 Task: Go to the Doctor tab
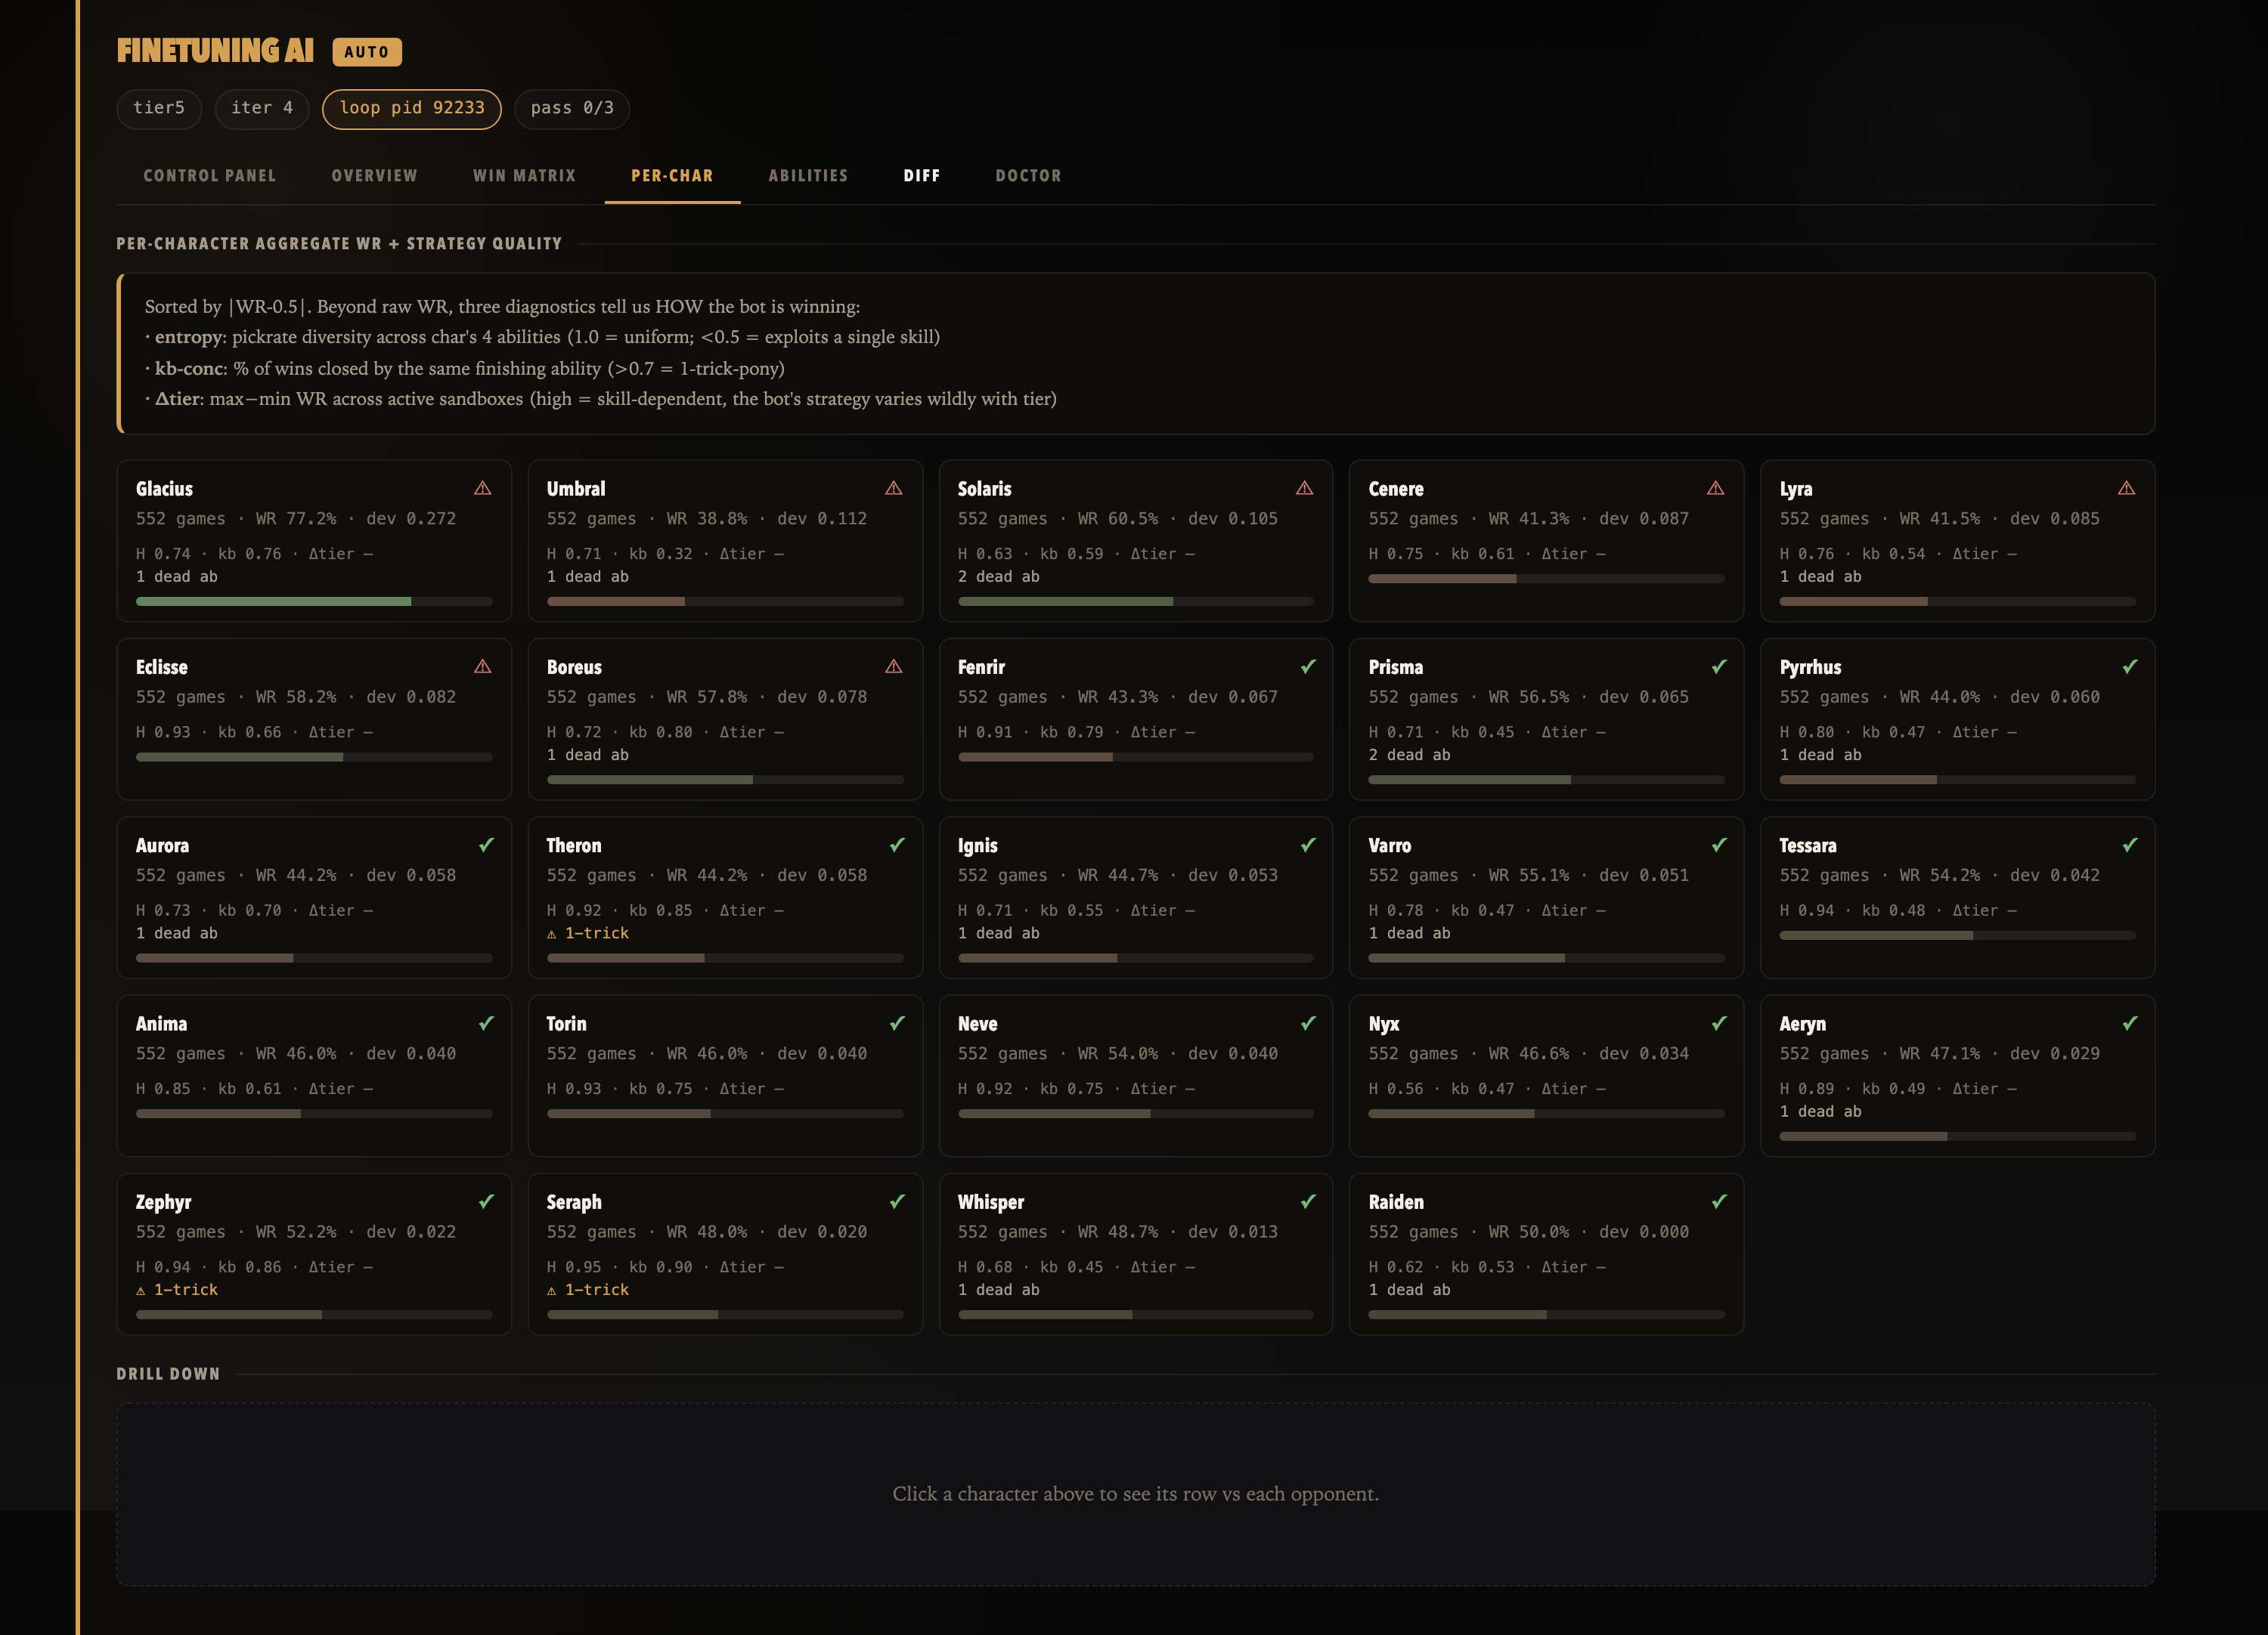click(x=1028, y=176)
